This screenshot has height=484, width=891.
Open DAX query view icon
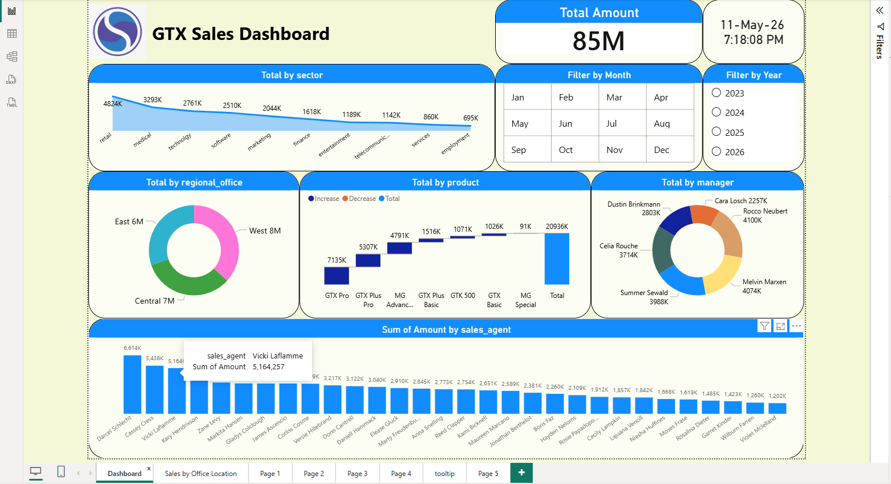click(11, 79)
